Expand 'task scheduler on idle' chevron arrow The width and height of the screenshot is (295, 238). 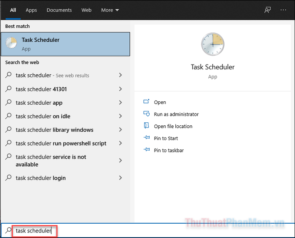[x=121, y=116]
